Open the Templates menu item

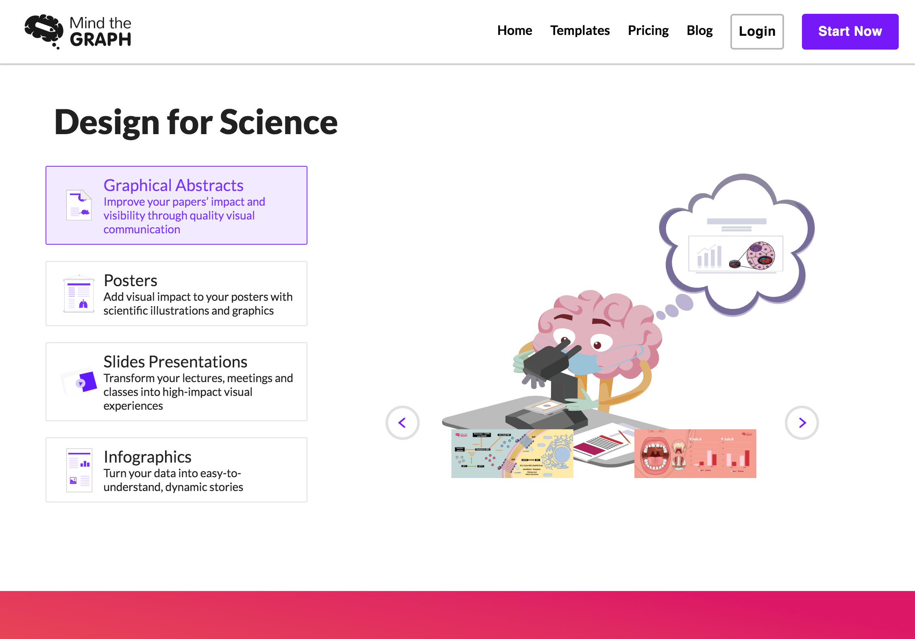pyautogui.click(x=580, y=30)
